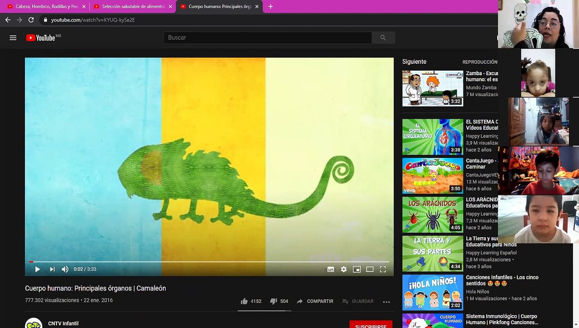Click the address bar URL
579x328 pixels.
[x=93, y=20]
